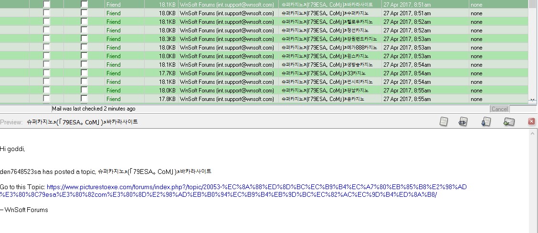This screenshot has height=233, width=538.
Task: Click Friend status on the 17.7KB row
Action: point(114,73)
